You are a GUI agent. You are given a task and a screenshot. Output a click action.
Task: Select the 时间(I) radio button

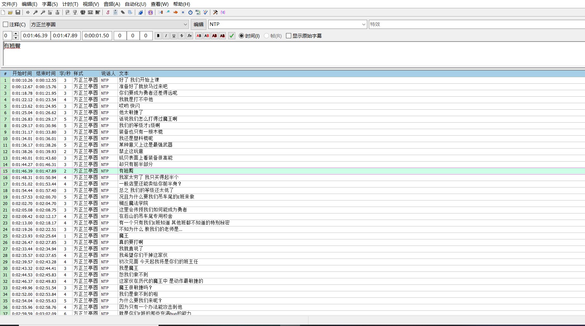click(241, 36)
